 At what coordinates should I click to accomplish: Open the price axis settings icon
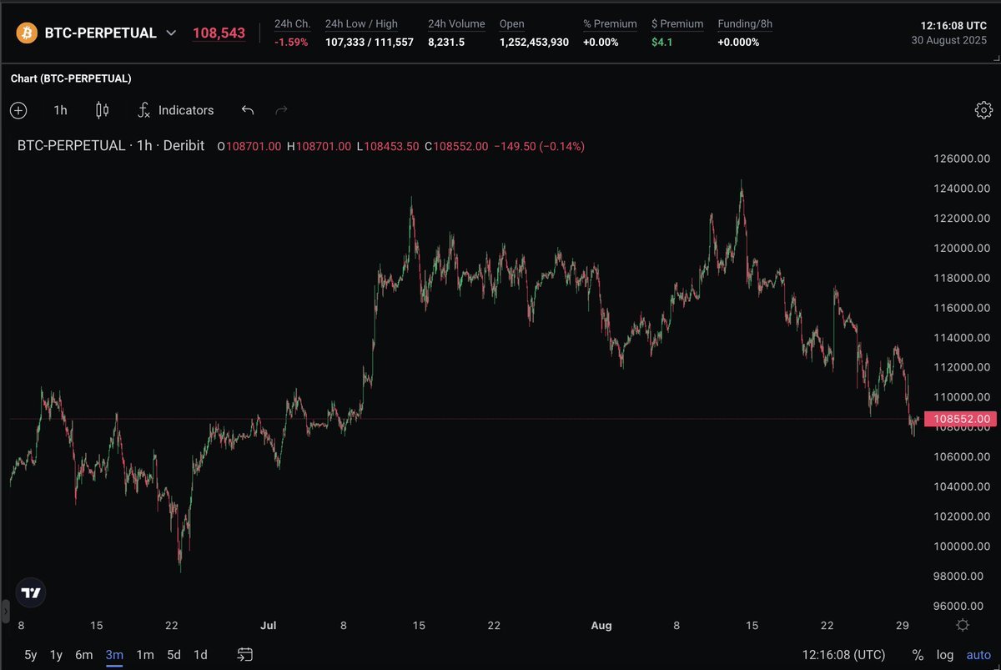point(963,625)
